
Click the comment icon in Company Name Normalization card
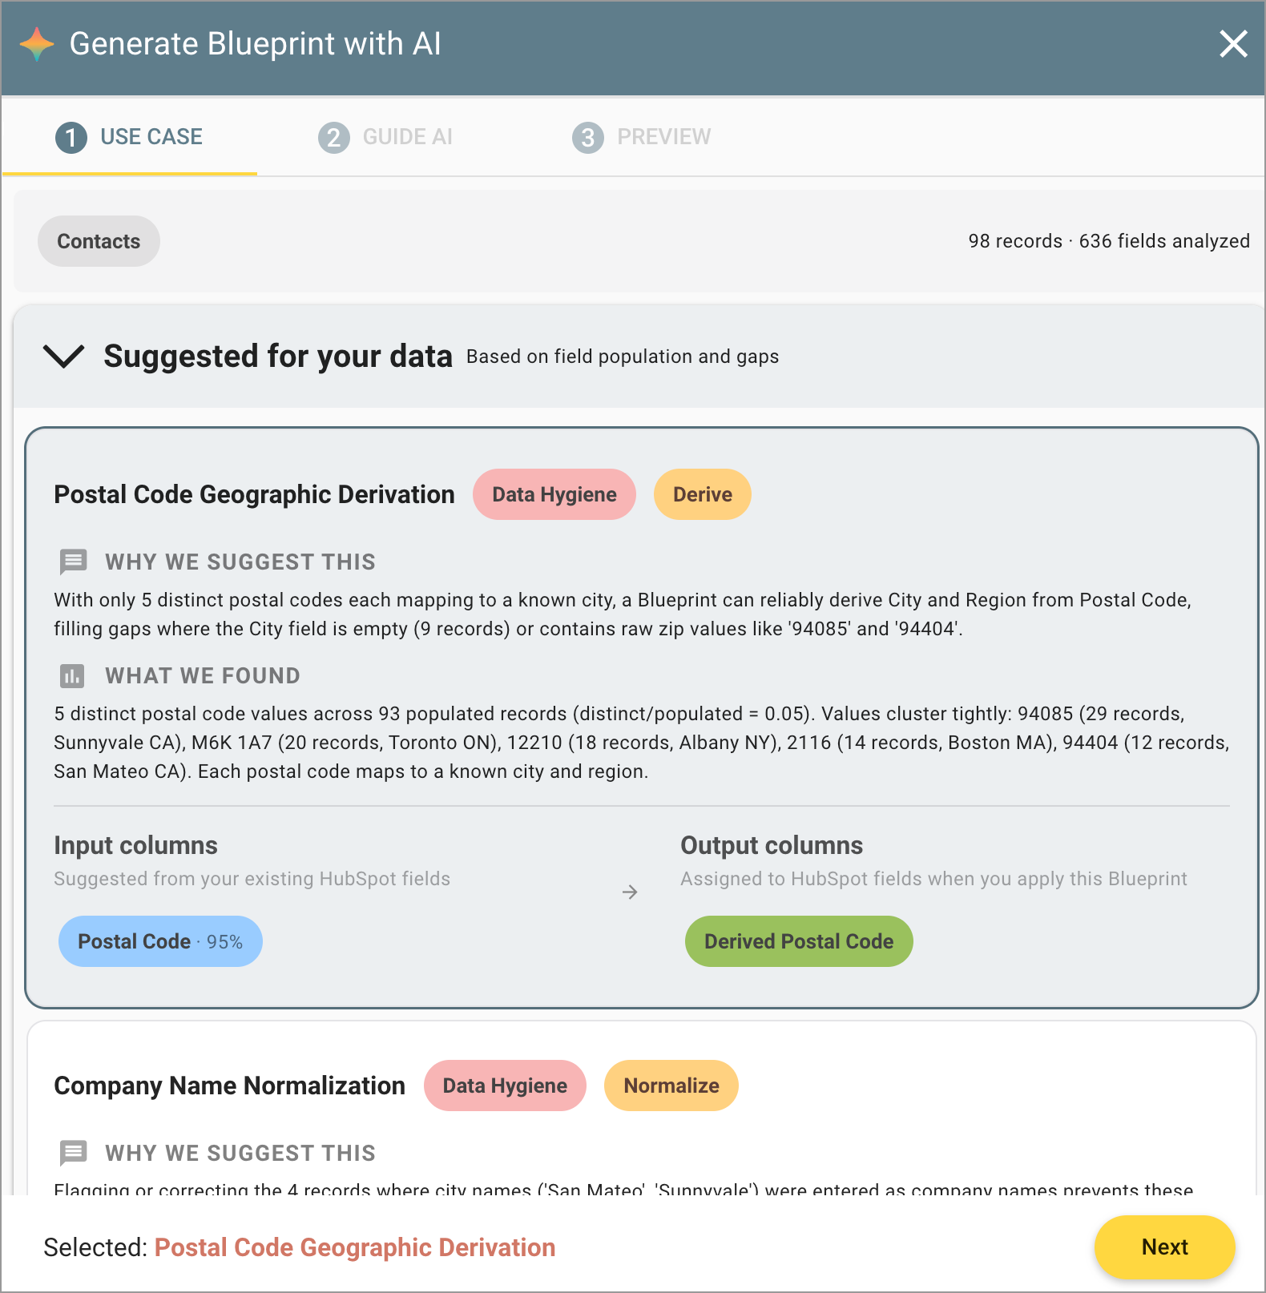(x=73, y=1153)
